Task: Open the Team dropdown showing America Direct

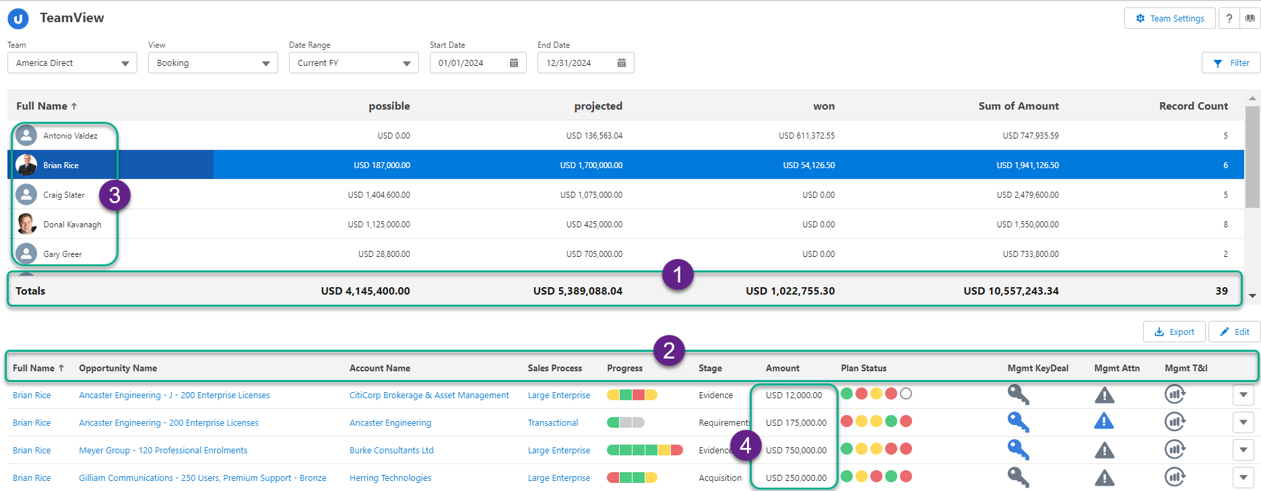Action: [72, 63]
